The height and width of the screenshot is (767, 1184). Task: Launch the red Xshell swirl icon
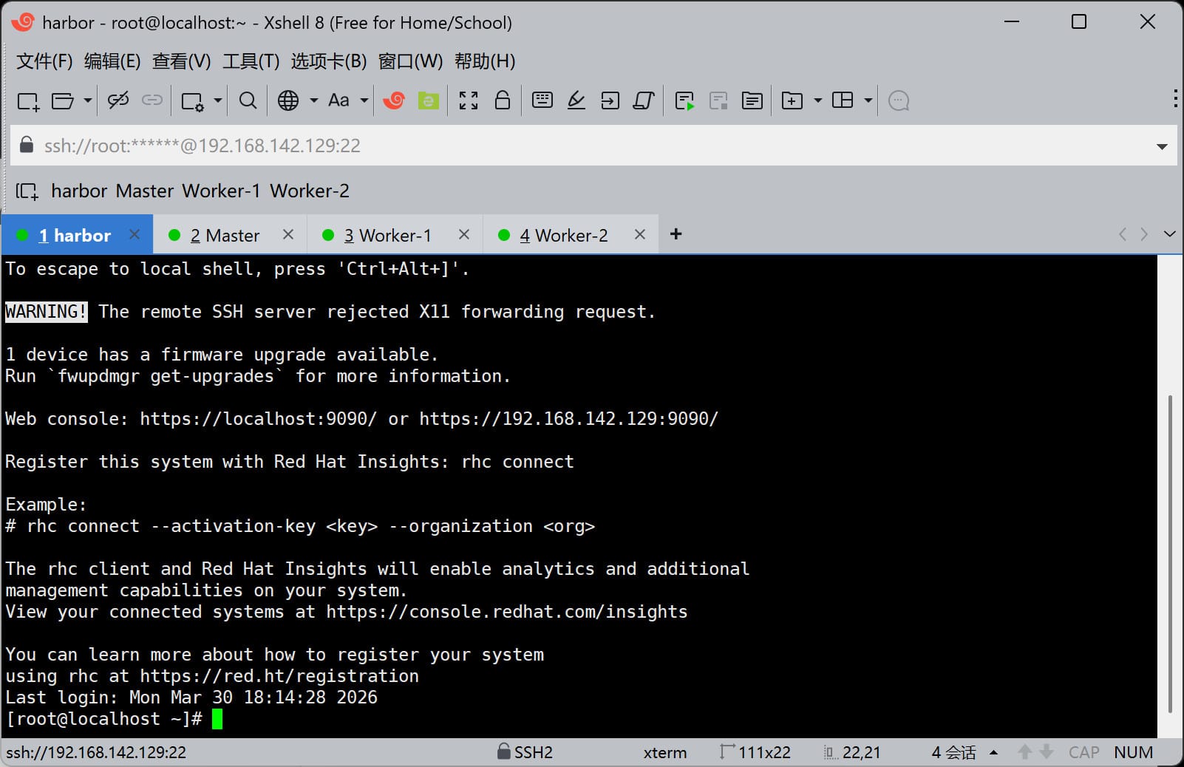394,100
